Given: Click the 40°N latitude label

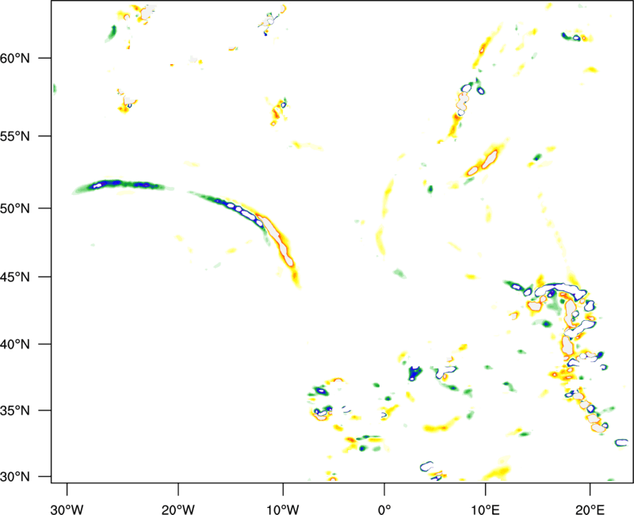Looking at the screenshot, I should 15,345.
